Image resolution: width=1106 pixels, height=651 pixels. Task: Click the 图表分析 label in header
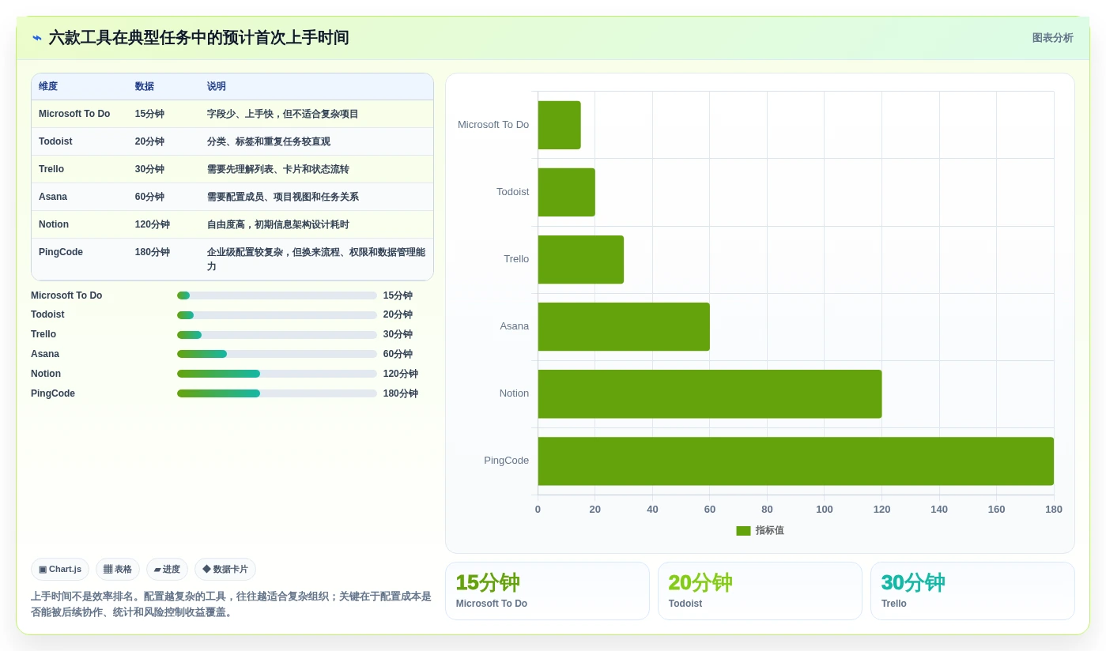pyautogui.click(x=1052, y=38)
